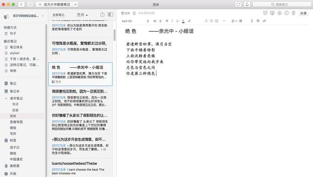313x177 pixels.
Task: Insert a checkbox into the note
Action: [217, 20]
